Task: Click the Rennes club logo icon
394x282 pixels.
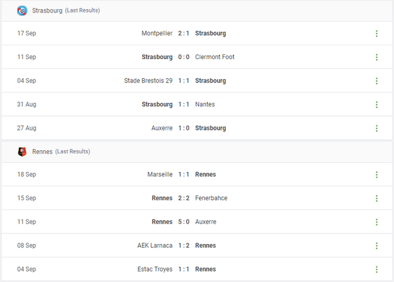Action: [x=22, y=151]
